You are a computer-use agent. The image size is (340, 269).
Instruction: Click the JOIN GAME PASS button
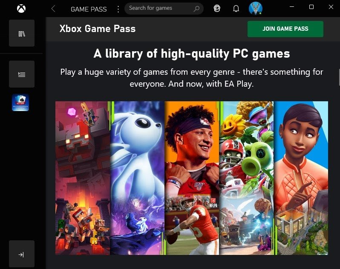pyautogui.click(x=285, y=29)
